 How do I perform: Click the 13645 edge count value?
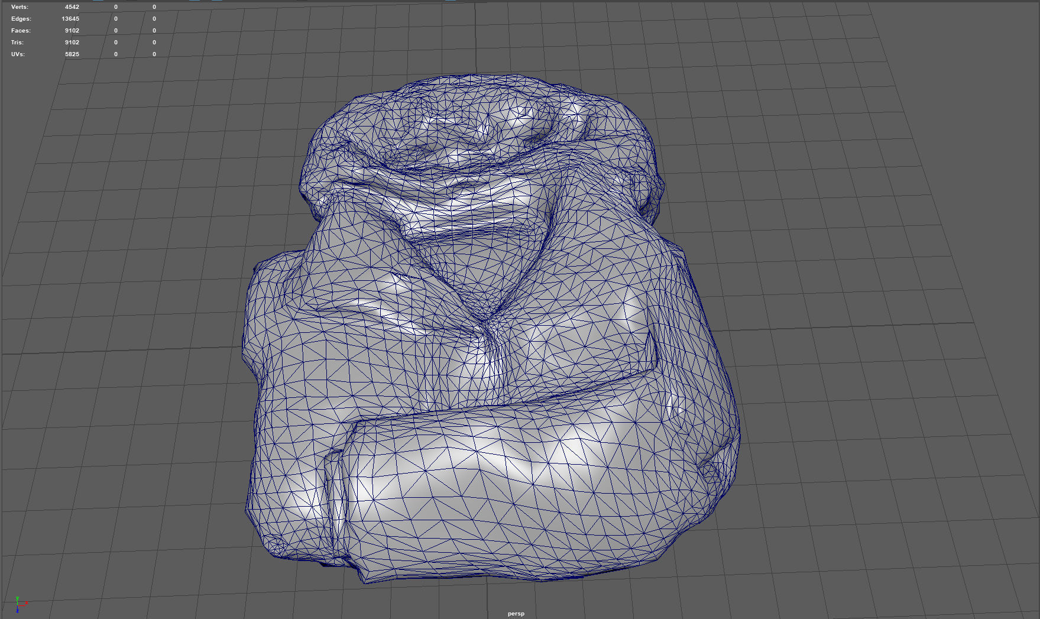70,19
